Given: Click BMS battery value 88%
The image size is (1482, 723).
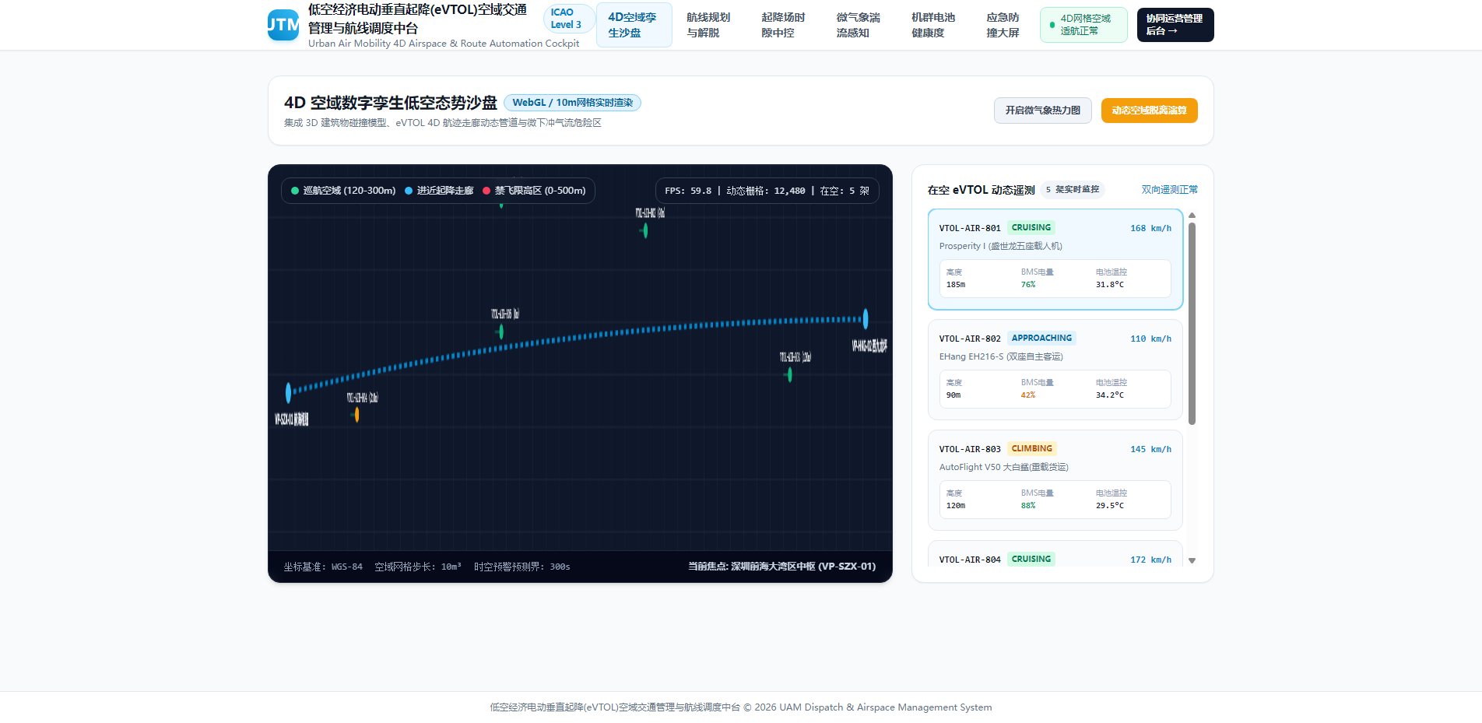Looking at the screenshot, I should pyautogui.click(x=1028, y=506).
